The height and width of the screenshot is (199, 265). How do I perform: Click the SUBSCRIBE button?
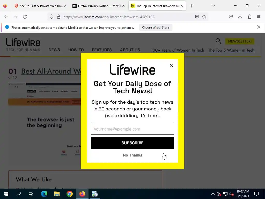point(132,143)
